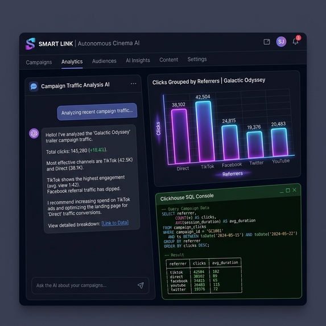Click the clicks column header

coord(199,263)
